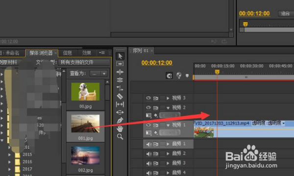Select the 001.jpg pier thumbnail
This screenshot has height=176, width=294.
tap(85, 124)
